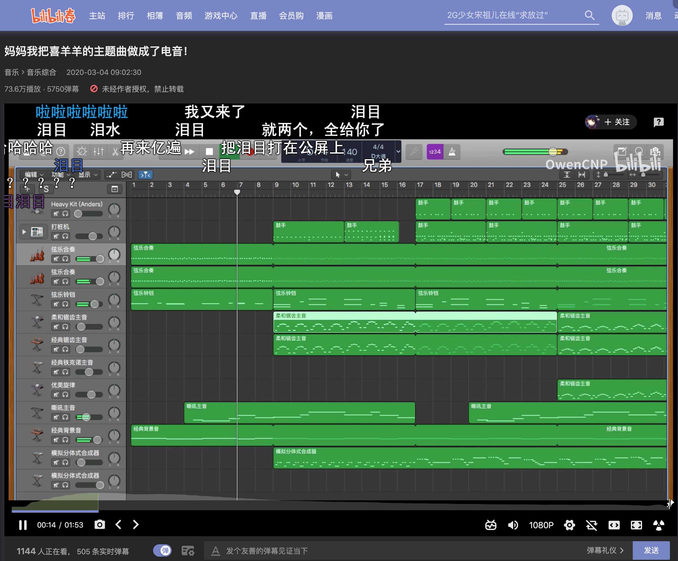Click the tuning fork icon in GarageBand toolbar
Image resolution: width=678 pixels, height=561 pixels.
414,151
